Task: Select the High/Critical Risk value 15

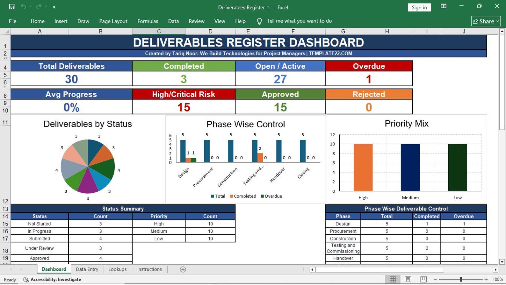Action: (x=184, y=107)
